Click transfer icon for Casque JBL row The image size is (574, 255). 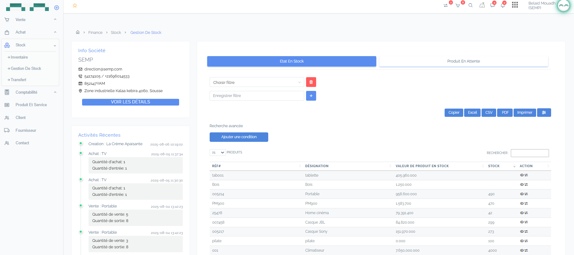tap(526, 222)
